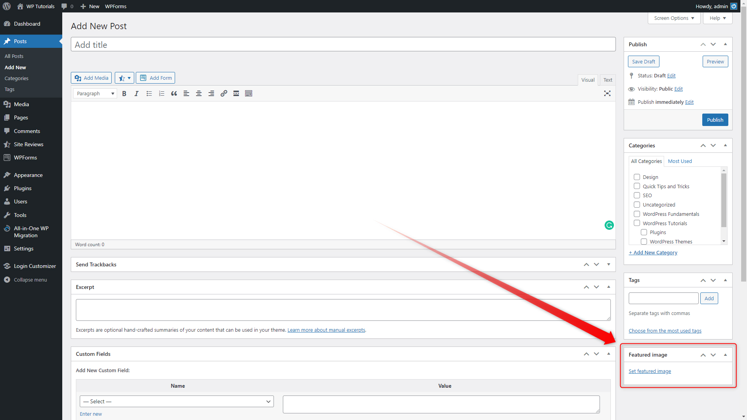
Task: Click the Insert Link icon
Action: [x=224, y=93]
